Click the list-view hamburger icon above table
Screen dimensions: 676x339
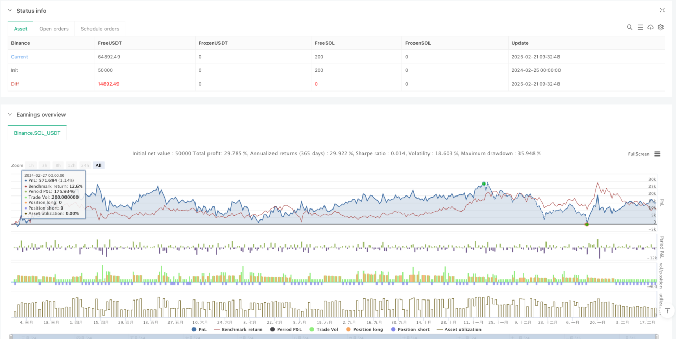[x=640, y=27]
